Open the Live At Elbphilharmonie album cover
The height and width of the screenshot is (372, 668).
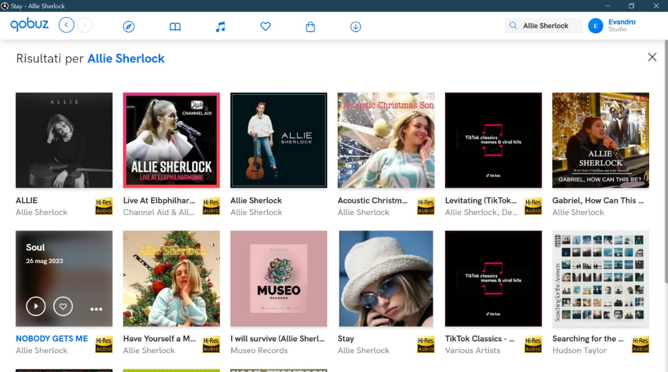pos(171,140)
